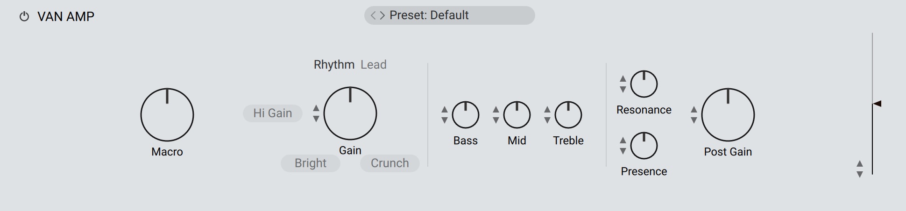Viewport: 906px width, 211px height.
Task: Click the Presence down arrow
Action: [x=623, y=151]
